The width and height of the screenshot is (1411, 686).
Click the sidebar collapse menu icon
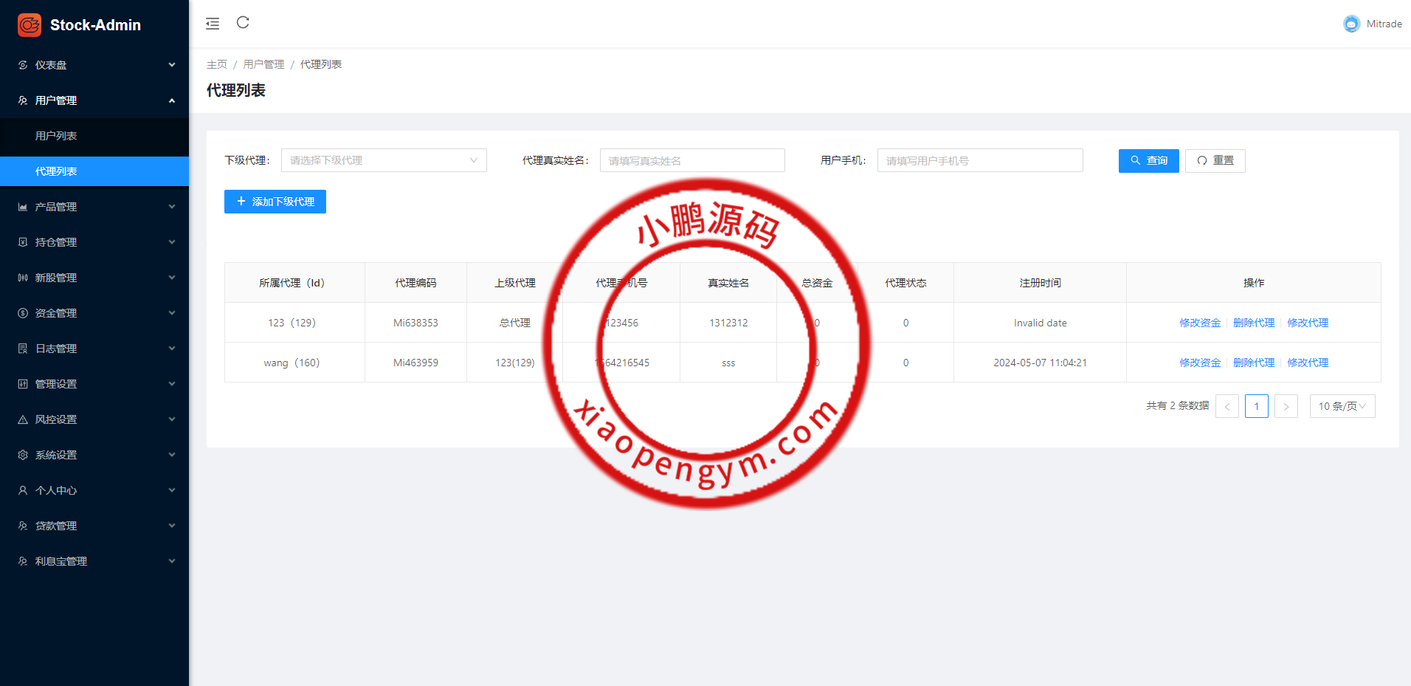click(x=213, y=24)
